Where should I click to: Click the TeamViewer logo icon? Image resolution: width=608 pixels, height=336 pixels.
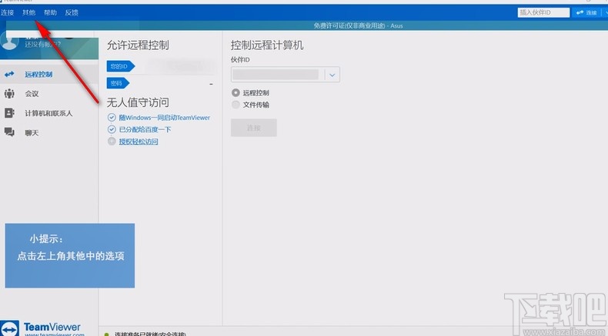point(10,328)
